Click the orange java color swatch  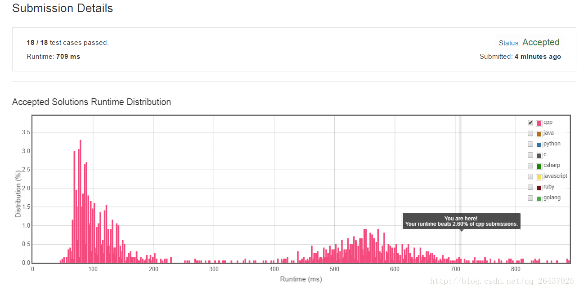click(x=539, y=134)
